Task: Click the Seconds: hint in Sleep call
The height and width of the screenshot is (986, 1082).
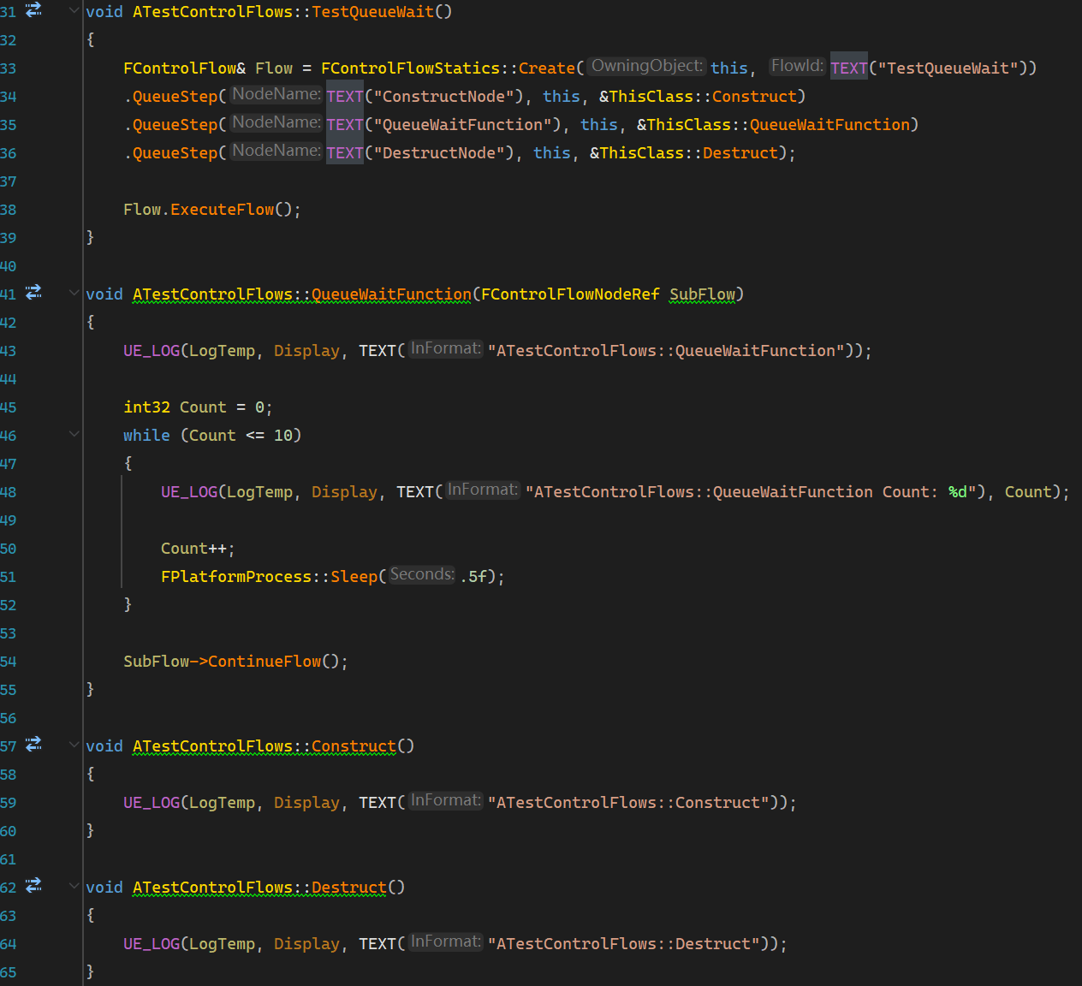Action: 422,574
